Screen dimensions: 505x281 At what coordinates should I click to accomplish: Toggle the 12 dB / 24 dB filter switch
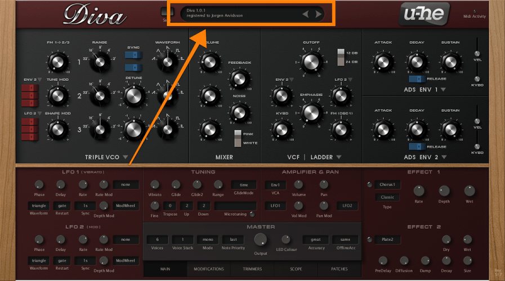point(340,57)
